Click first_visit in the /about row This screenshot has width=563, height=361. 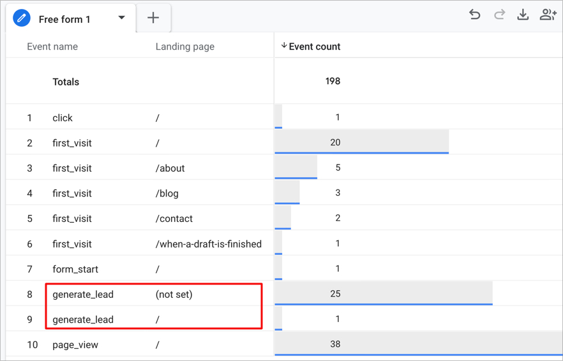(x=72, y=168)
